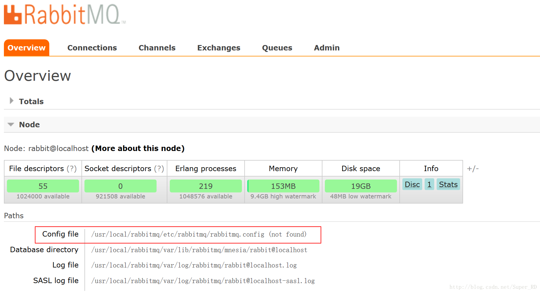The image size is (540, 293).
Task: Click the Overview page heading
Action: (38, 76)
